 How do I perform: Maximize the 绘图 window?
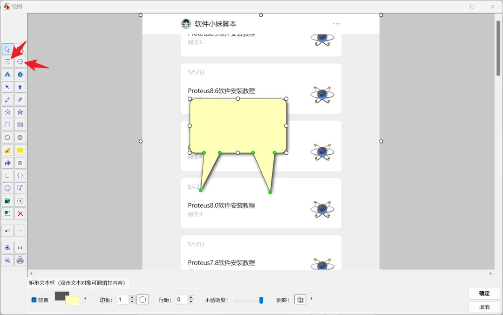(472, 7)
